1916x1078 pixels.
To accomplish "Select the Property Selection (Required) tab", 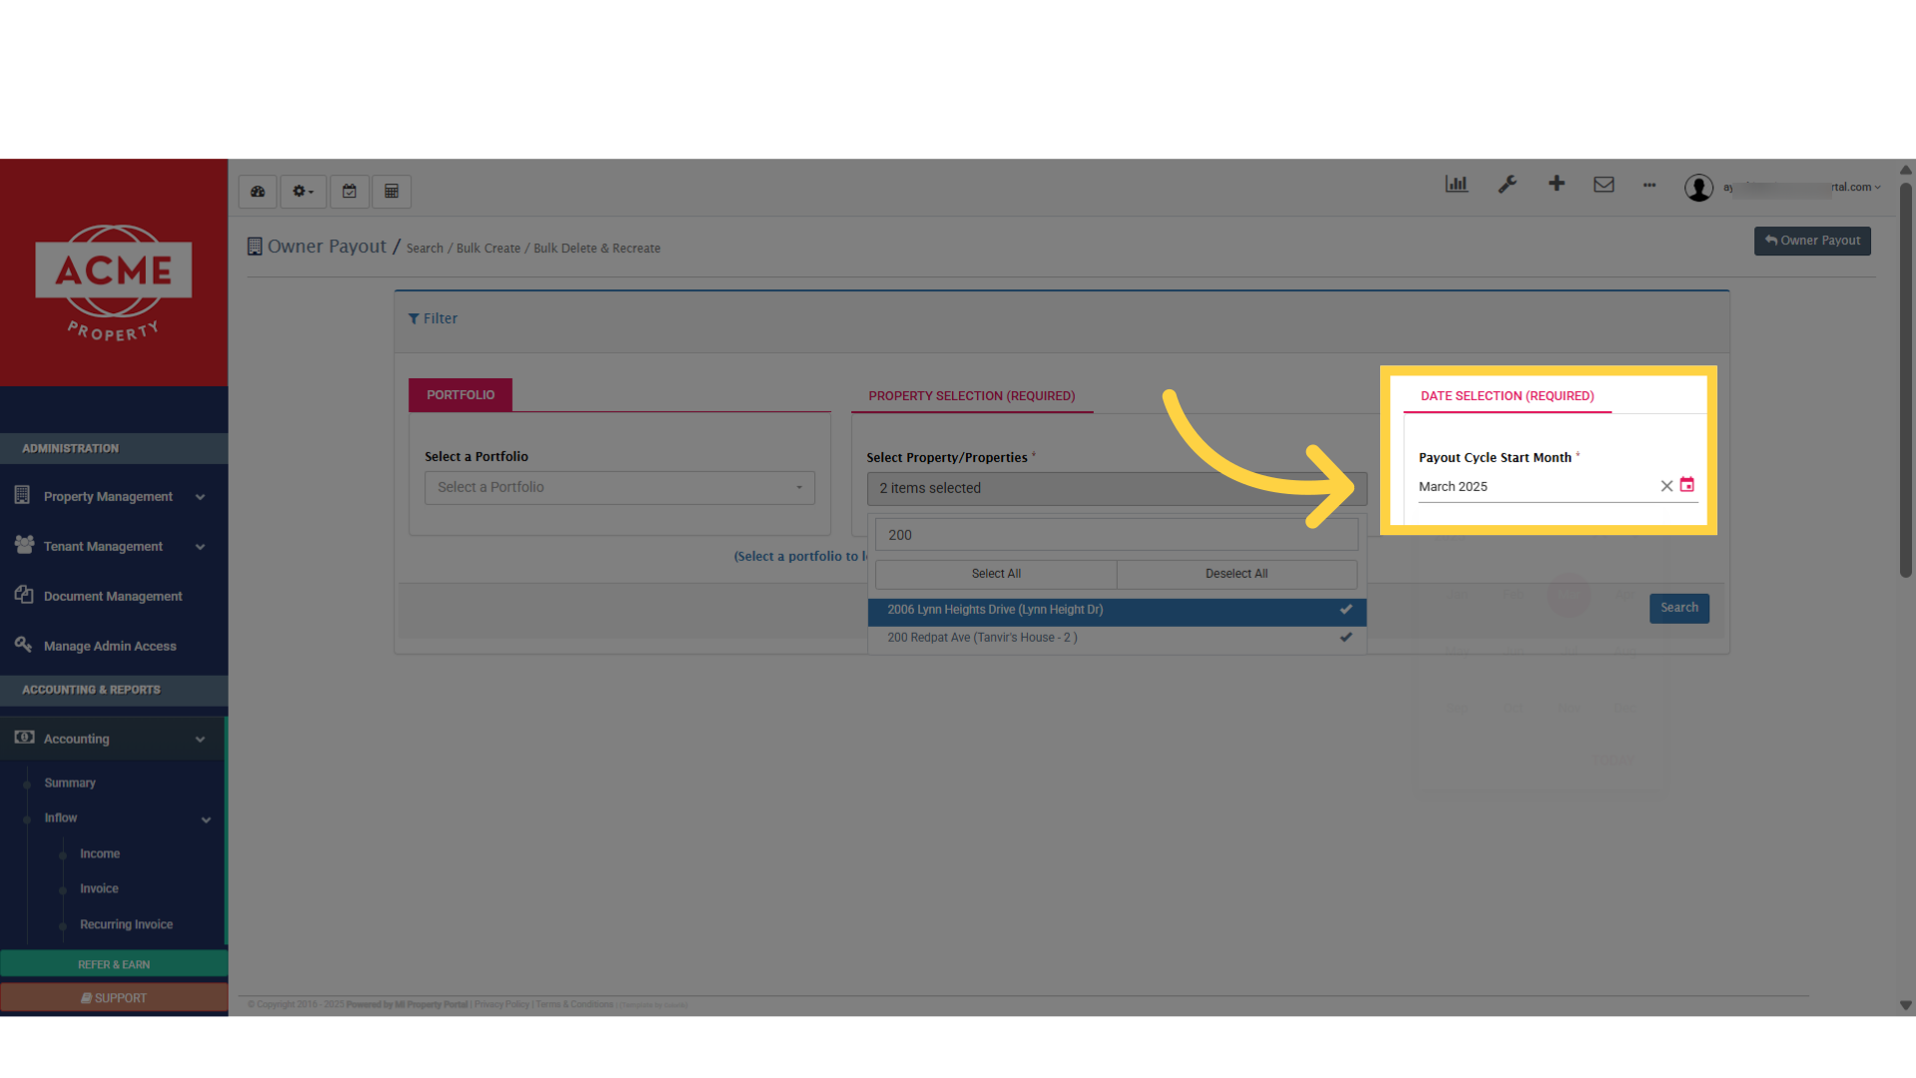I will [972, 396].
